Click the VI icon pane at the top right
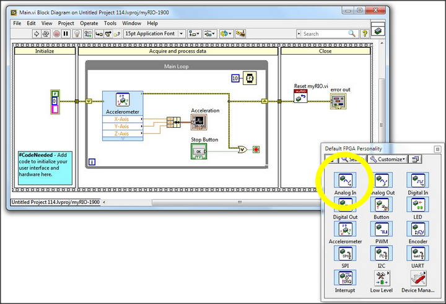This screenshot has height=304, width=446. tap(378, 31)
